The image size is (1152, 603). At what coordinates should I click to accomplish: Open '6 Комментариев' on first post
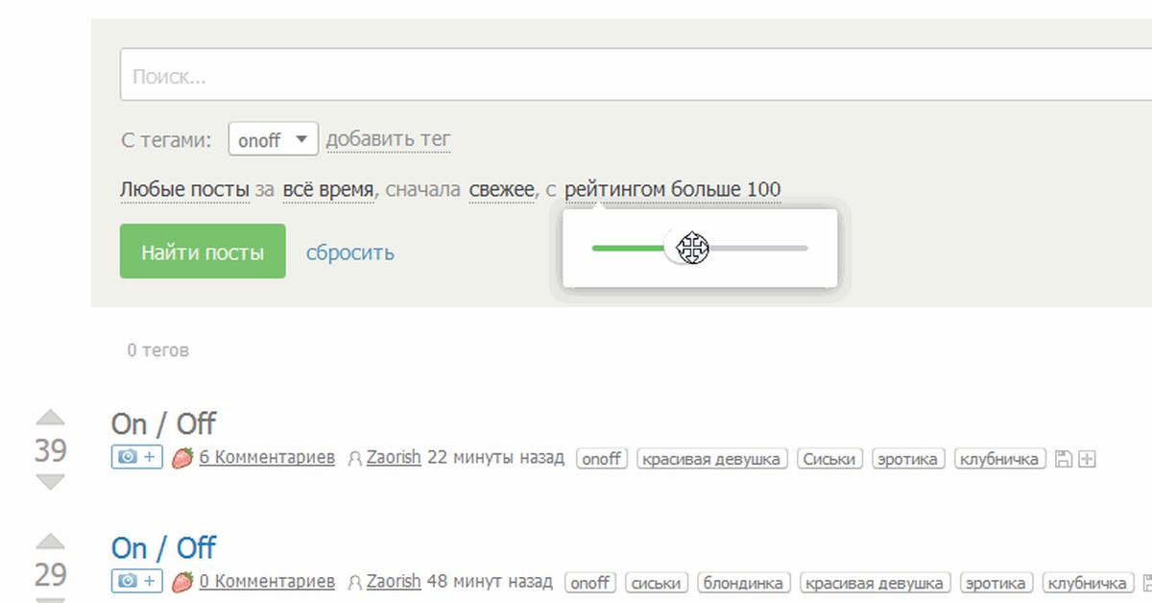(x=267, y=458)
